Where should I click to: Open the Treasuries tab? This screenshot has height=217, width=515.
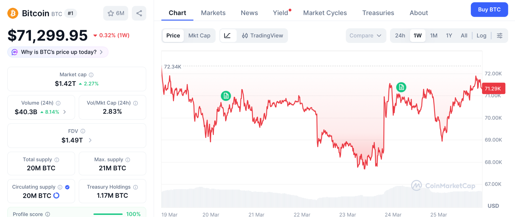(378, 13)
